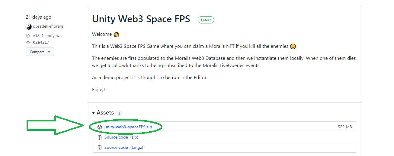Click the caret arrow on the Compare button
The width and height of the screenshot is (394, 156).
click(x=49, y=52)
